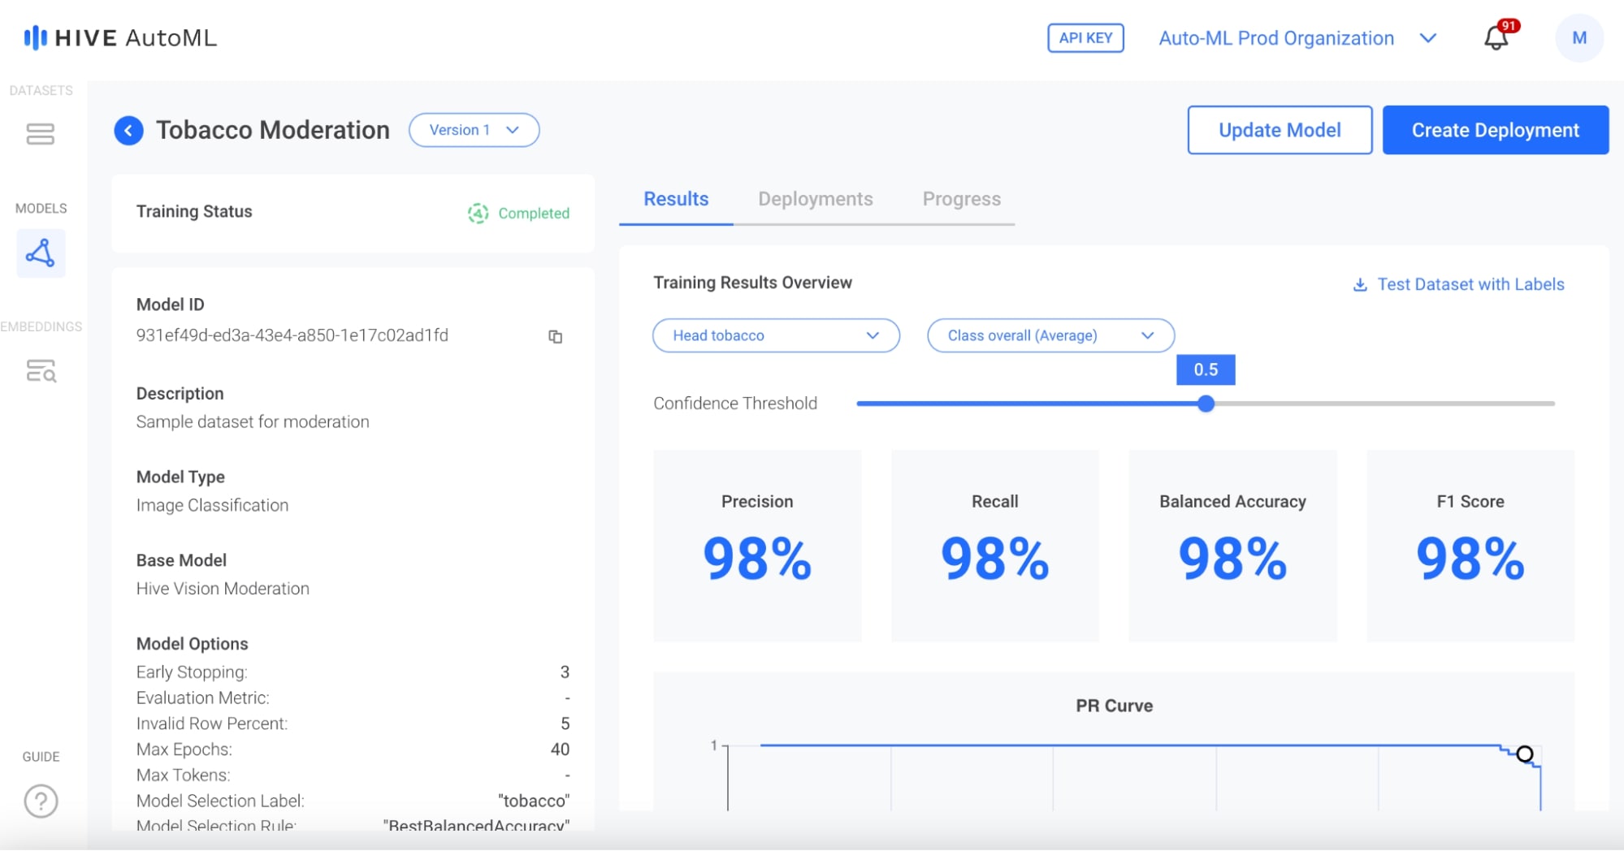The height and width of the screenshot is (851, 1624).
Task: Click the Hive AutoML logo
Action: [120, 38]
